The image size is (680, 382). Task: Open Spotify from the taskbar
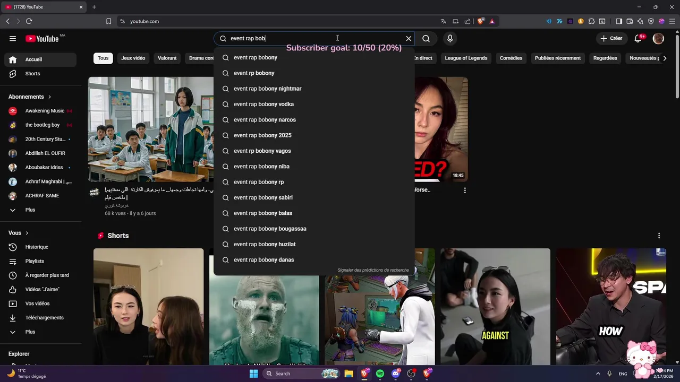tap(380, 374)
